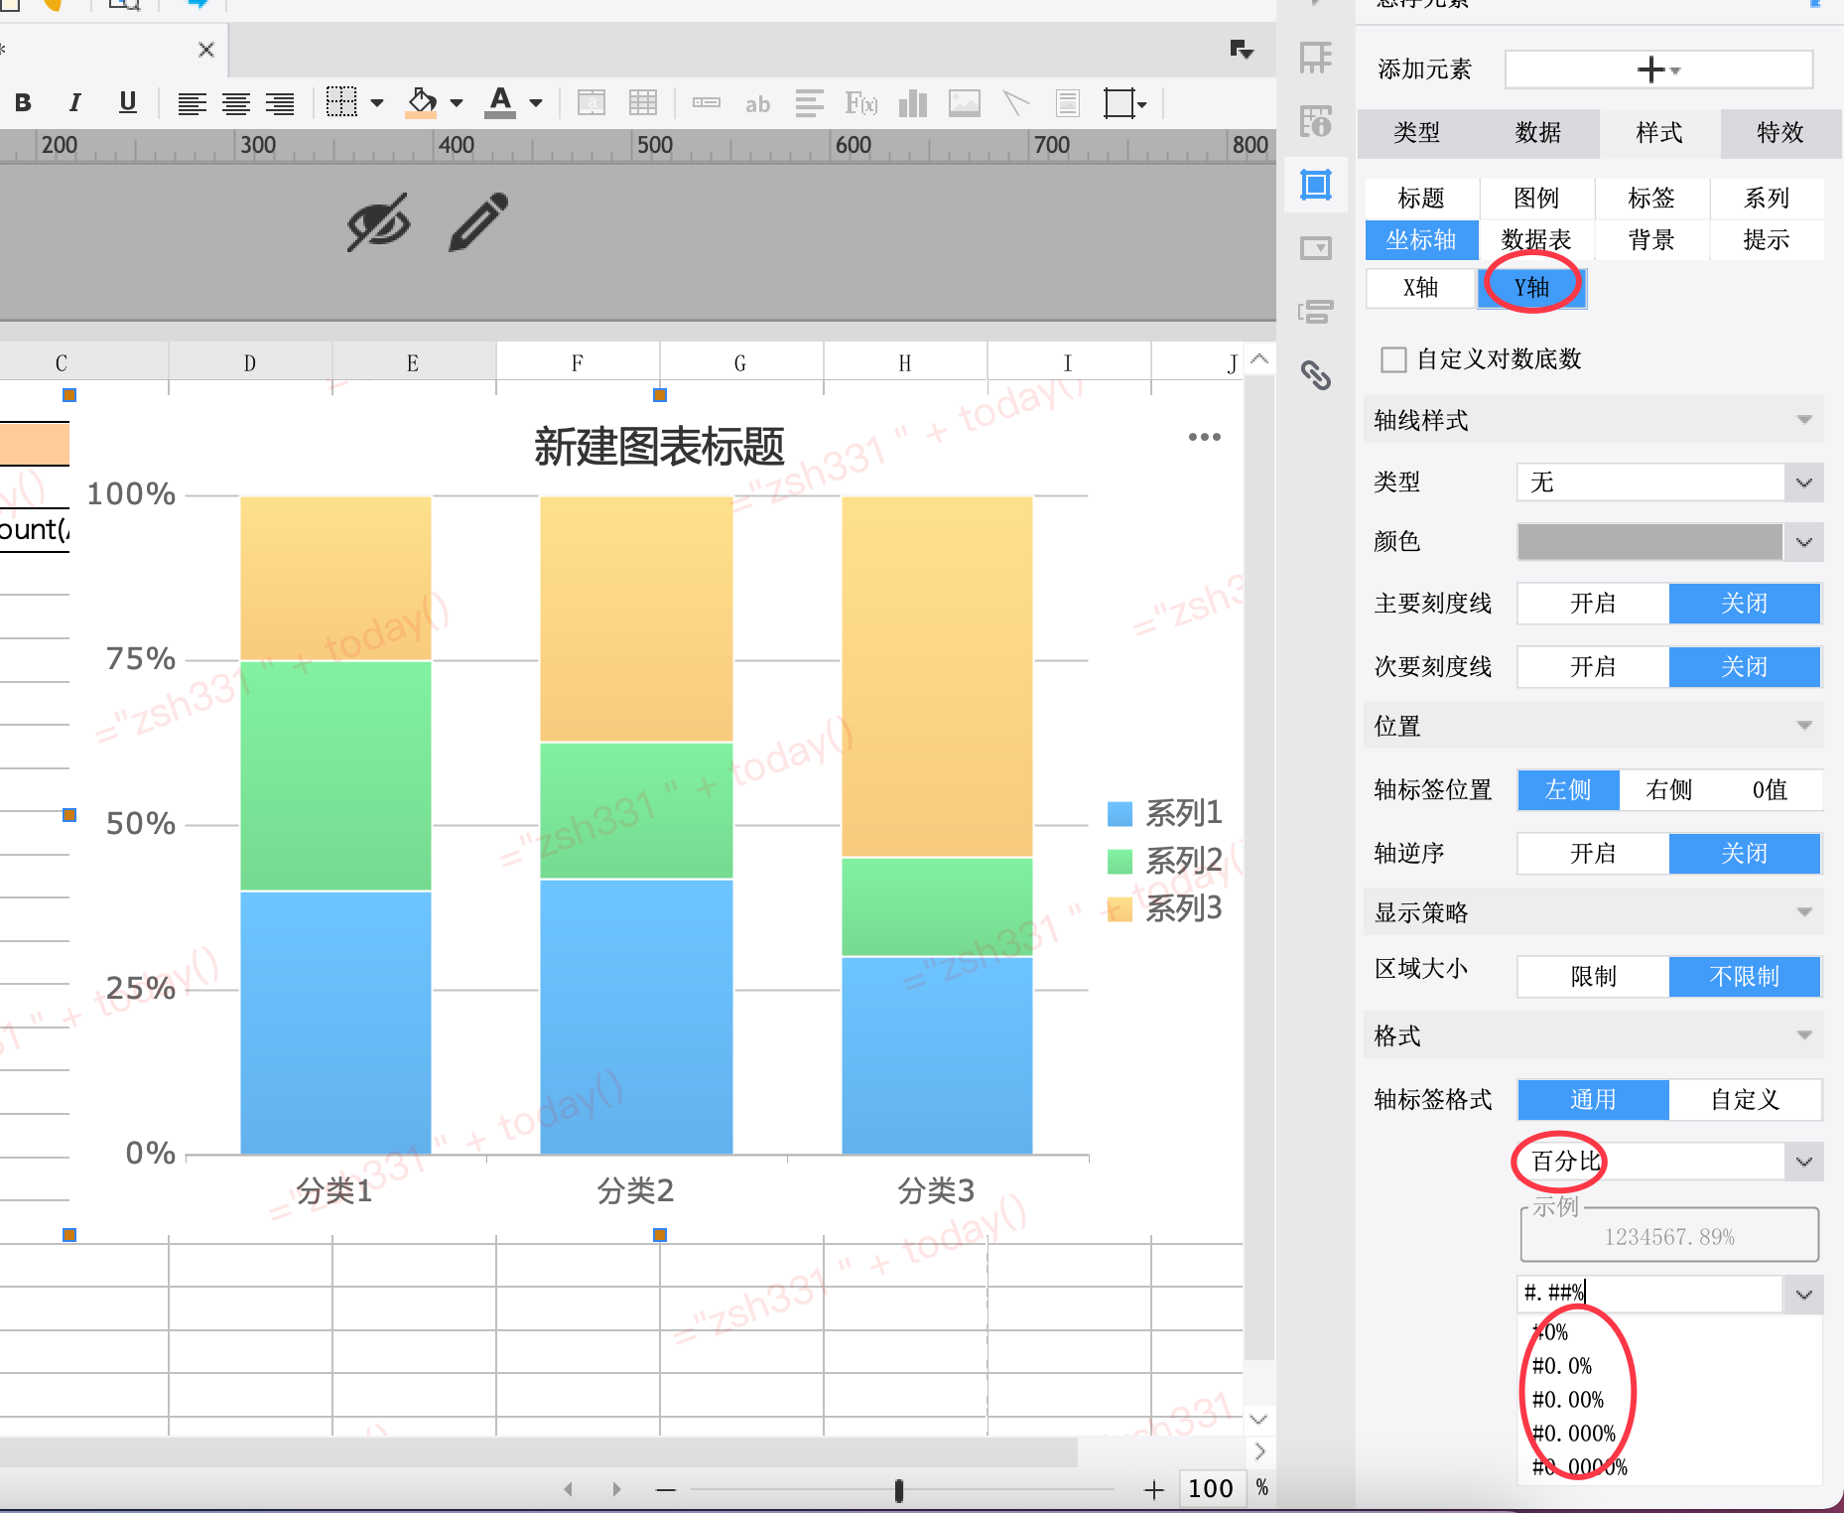This screenshot has width=1844, height=1513.
Task: Align text left in toolbar
Action: tap(192, 103)
